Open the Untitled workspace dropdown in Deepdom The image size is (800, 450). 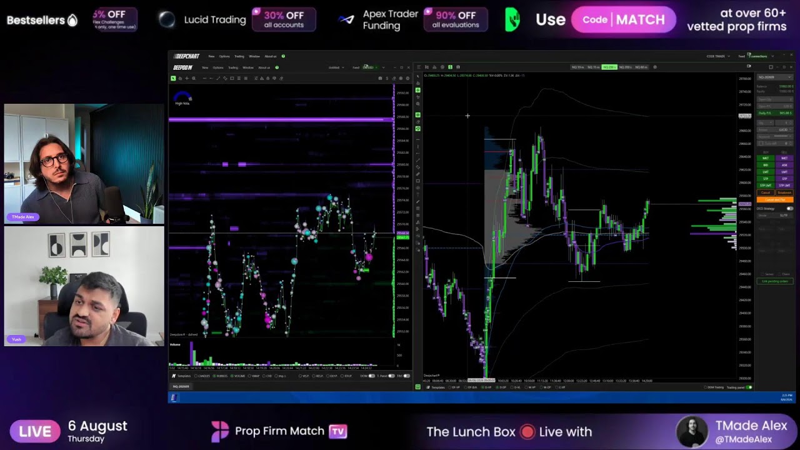(336, 67)
